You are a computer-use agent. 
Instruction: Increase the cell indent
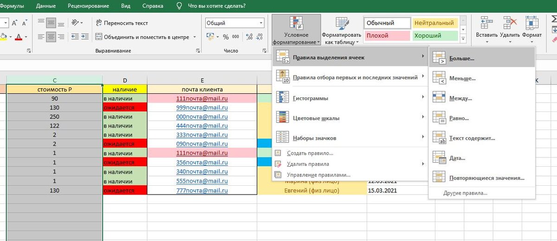coord(85,37)
